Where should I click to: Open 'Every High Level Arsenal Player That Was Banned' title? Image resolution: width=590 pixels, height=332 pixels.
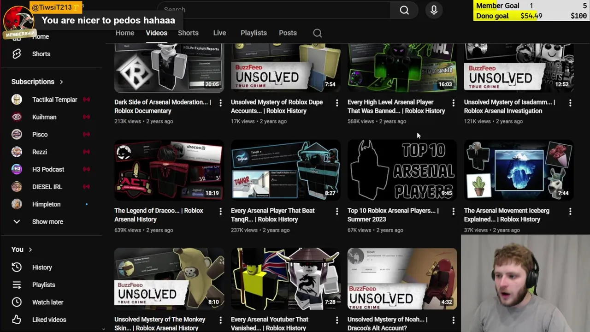point(396,107)
